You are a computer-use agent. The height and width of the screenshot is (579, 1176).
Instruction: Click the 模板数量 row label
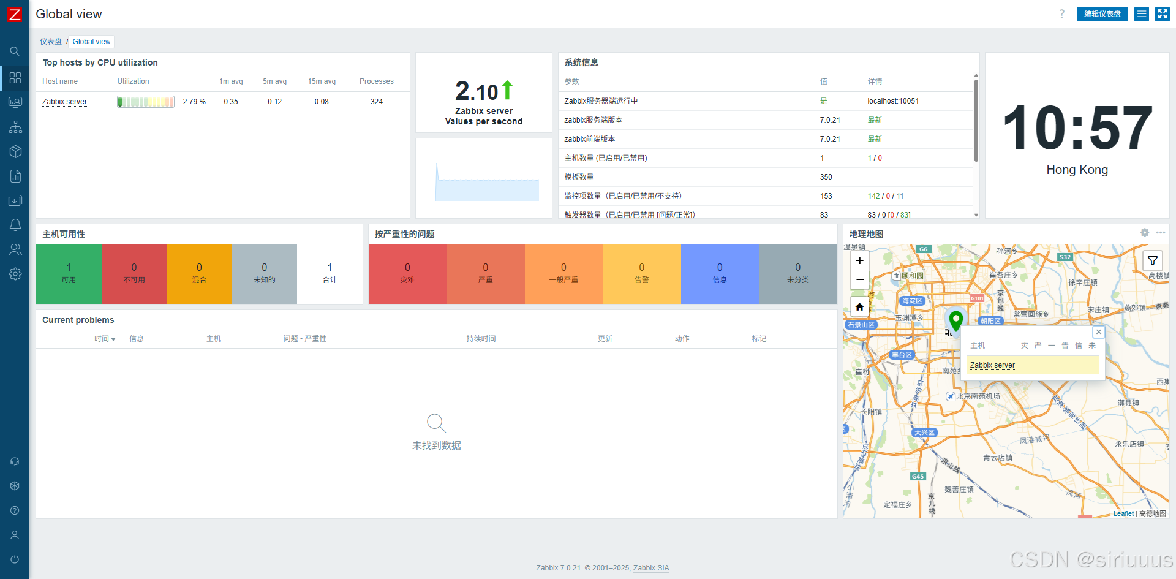(579, 177)
